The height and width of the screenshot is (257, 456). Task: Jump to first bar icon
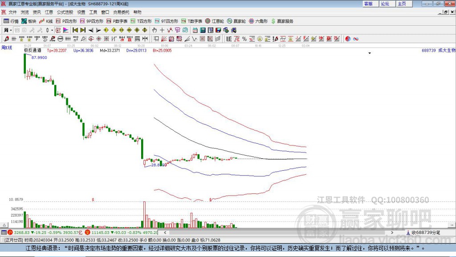[x=75, y=30]
